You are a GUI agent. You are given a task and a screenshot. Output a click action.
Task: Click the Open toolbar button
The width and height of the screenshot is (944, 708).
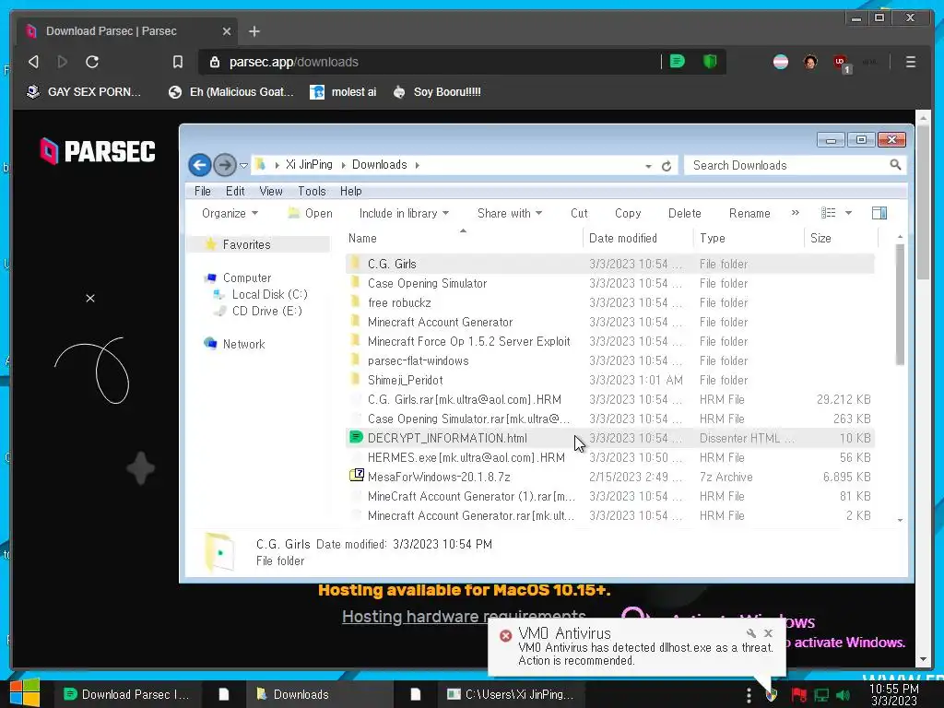pyautogui.click(x=310, y=213)
